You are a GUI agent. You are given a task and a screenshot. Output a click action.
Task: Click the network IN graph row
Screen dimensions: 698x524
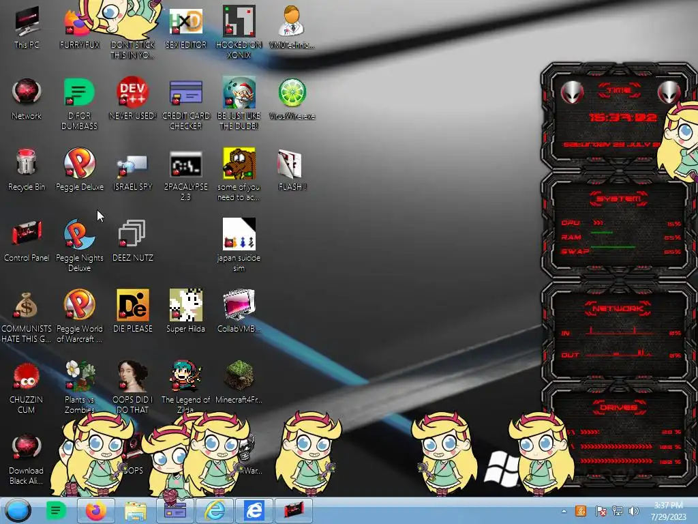(621, 332)
